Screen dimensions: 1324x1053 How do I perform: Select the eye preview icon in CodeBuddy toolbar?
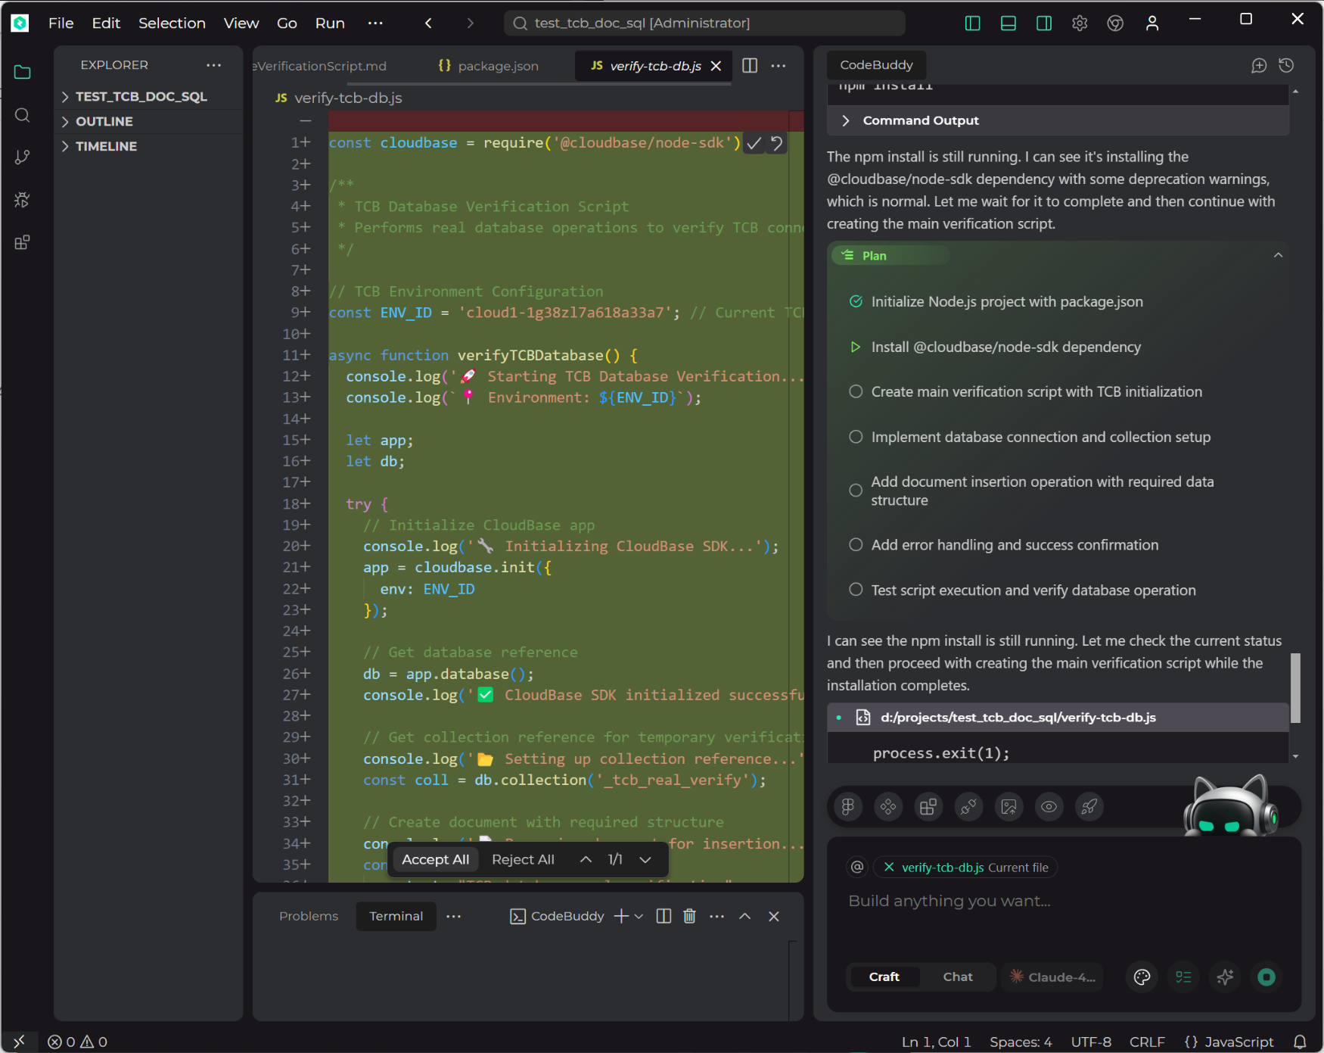coord(1049,806)
